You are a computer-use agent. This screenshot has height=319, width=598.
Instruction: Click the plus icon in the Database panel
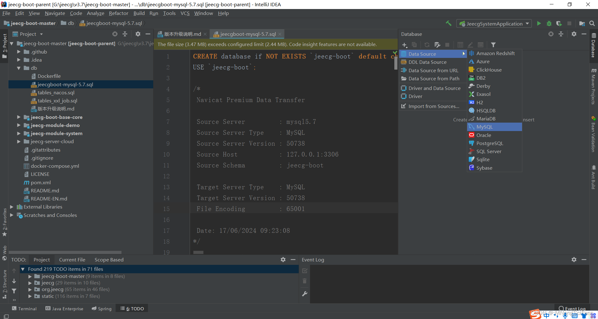point(405,45)
